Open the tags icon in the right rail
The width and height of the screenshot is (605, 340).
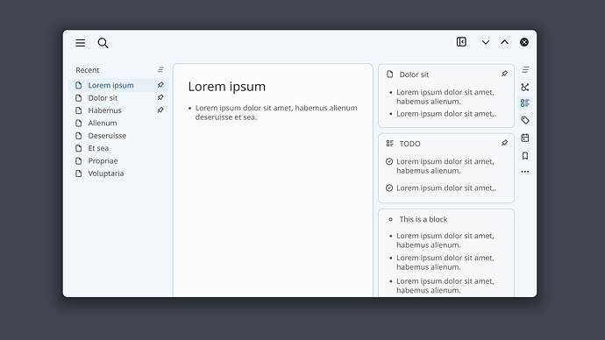(x=524, y=120)
